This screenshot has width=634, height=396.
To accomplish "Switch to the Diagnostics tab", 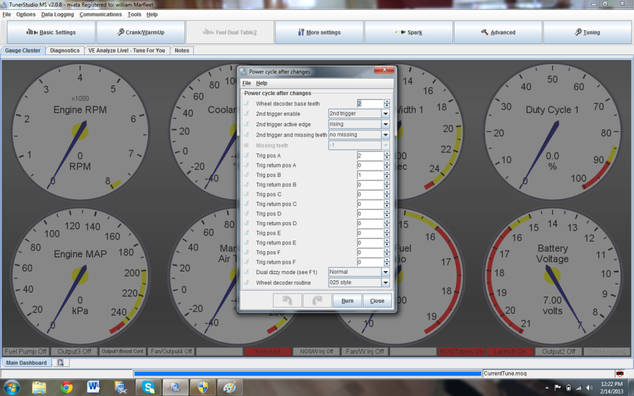I will pyautogui.click(x=64, y=51).
